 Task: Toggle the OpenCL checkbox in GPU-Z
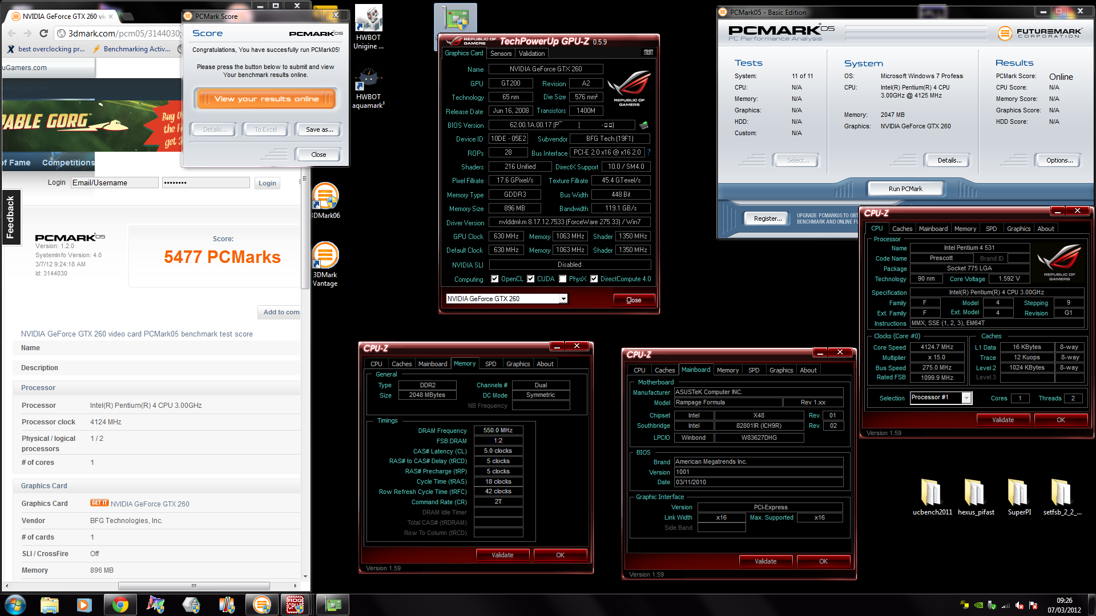click(494, 279)
